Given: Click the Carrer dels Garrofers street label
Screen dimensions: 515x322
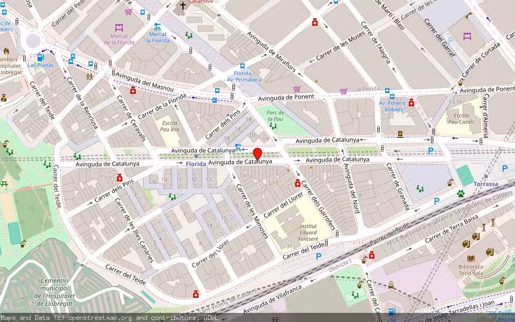Looking at the screenshot, I should (318, 206).
